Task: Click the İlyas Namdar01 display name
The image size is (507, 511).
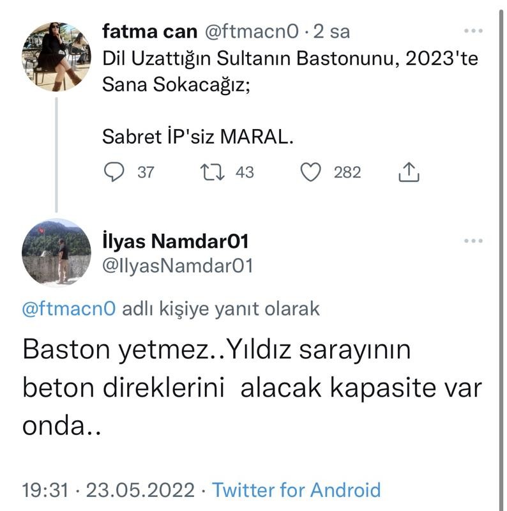Action: click(175, 241)
